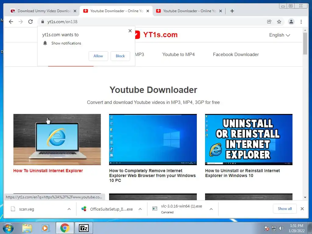Allow notifications from yt1s.com
This screenshot has height=234, width=312.
(98, 56)
